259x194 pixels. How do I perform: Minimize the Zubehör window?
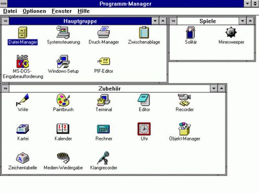coord(214,89)
